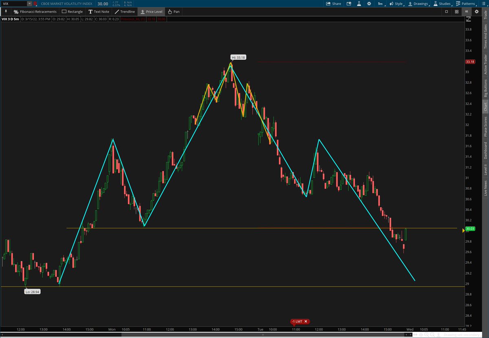Click the expand horizontal arrows icon

[x=416, y=335]
